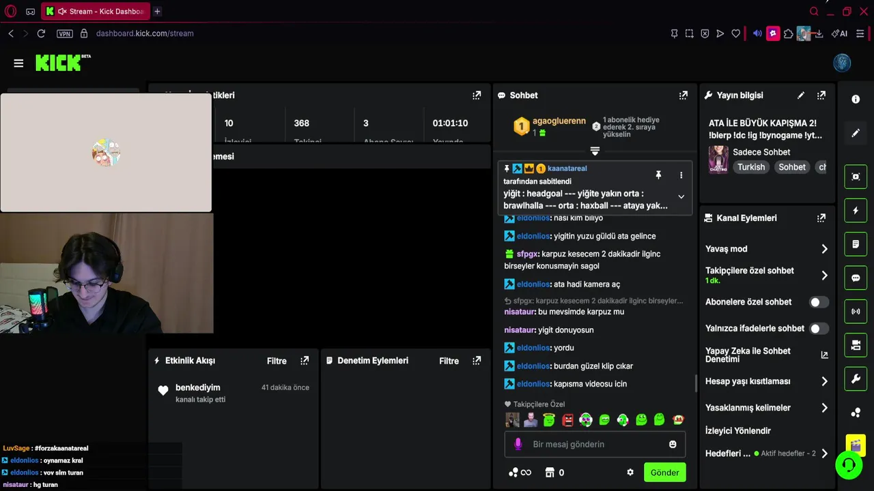Click the info icon in right sidebar

coord(856,100)
